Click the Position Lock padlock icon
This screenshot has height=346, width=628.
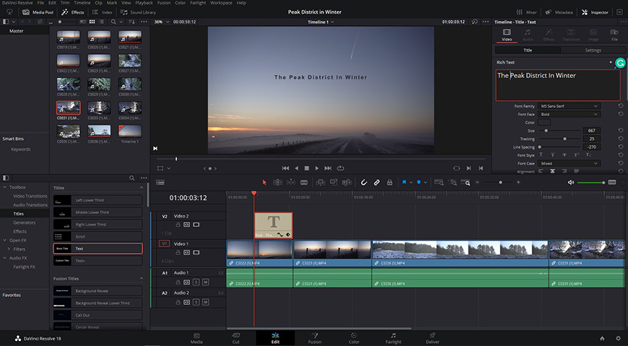(389, 182)
